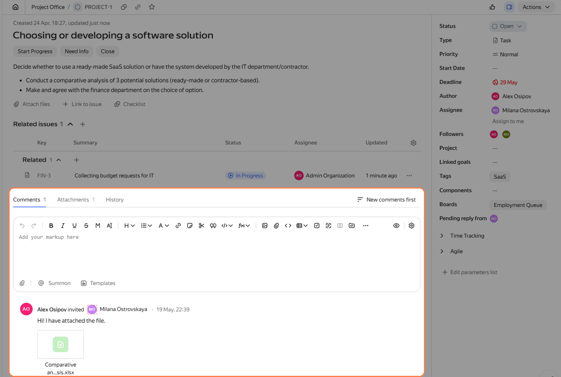The width and height of the screenshot is (561, 377).
Task: Click Need Info button
Action: coord(76,51)
